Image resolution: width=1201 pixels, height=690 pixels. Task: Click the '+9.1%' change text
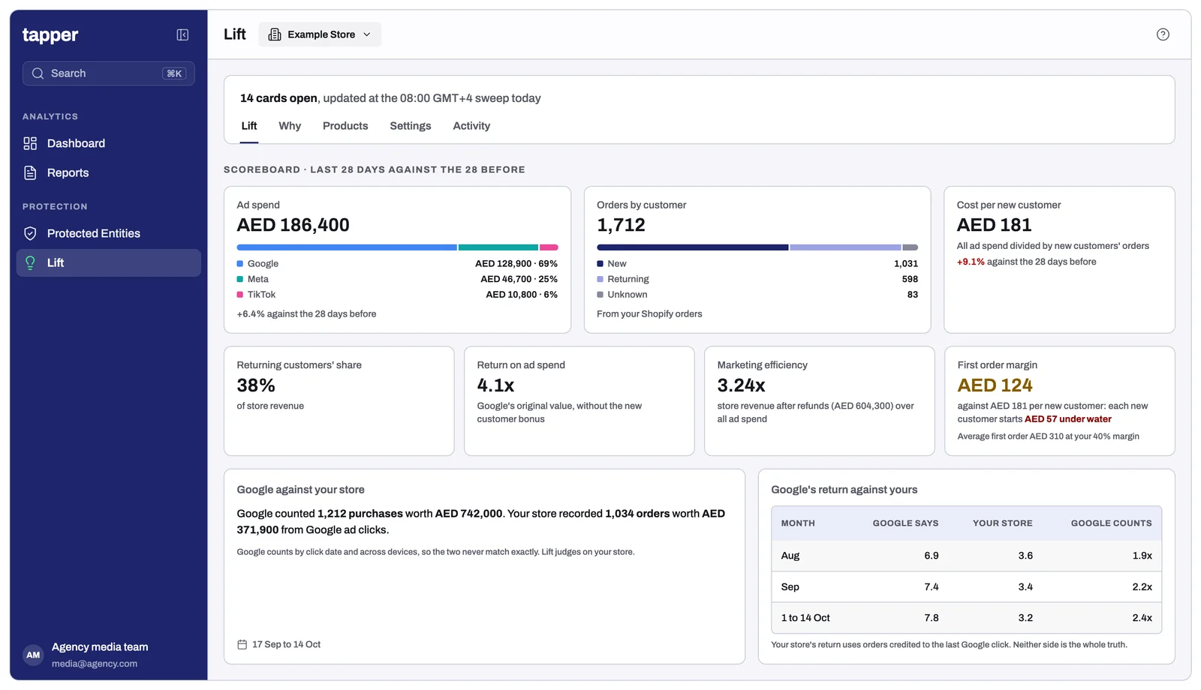point(971,262)
